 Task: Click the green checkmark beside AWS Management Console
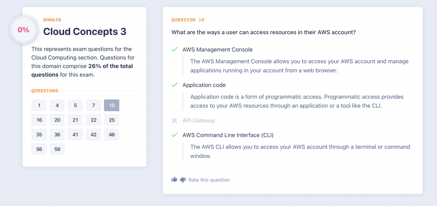click(x=175, y=50)
